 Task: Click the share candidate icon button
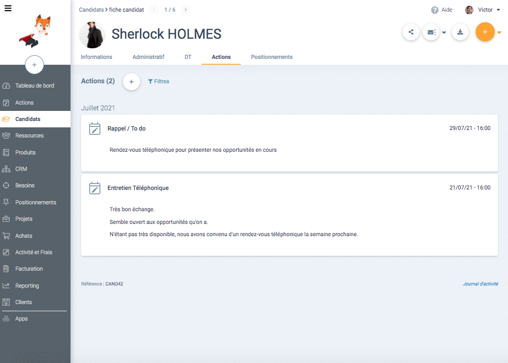tap(411, 32)
